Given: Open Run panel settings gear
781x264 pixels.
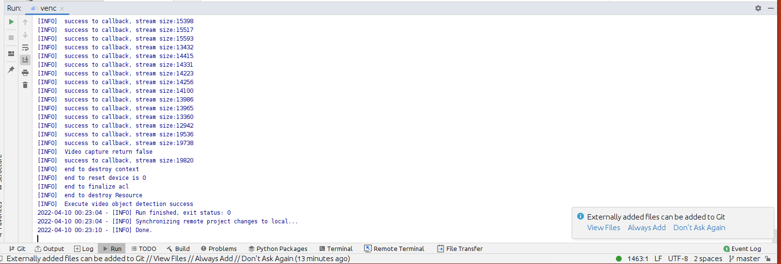Looking at the screenshot, I should 758,8.
